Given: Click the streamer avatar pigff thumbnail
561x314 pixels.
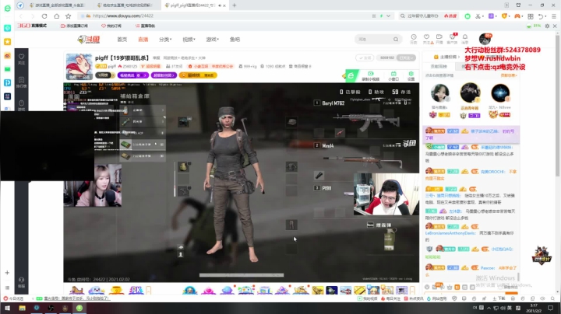Looking at the screenshot, I should pos(79,67).
